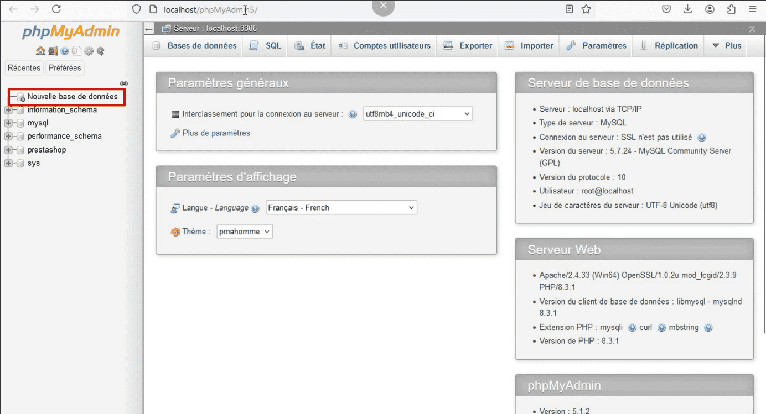Click the Récentes button
Image resolution: width=766 pixels, height=414 pixels.
[24, 68]
